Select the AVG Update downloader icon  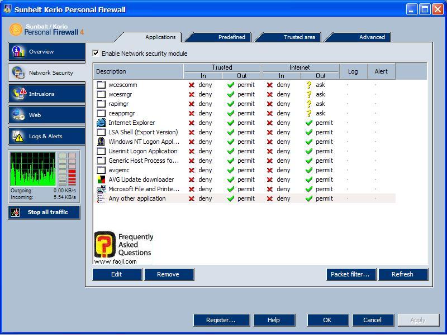pos(101,179)
